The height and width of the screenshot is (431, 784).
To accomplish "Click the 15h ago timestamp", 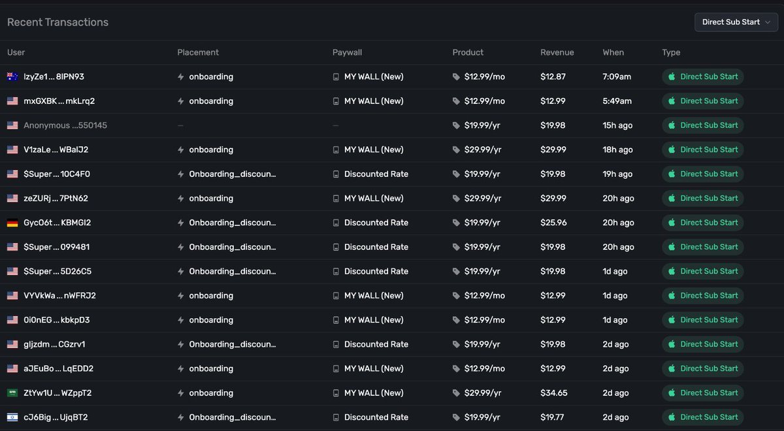I will (618, 125).
